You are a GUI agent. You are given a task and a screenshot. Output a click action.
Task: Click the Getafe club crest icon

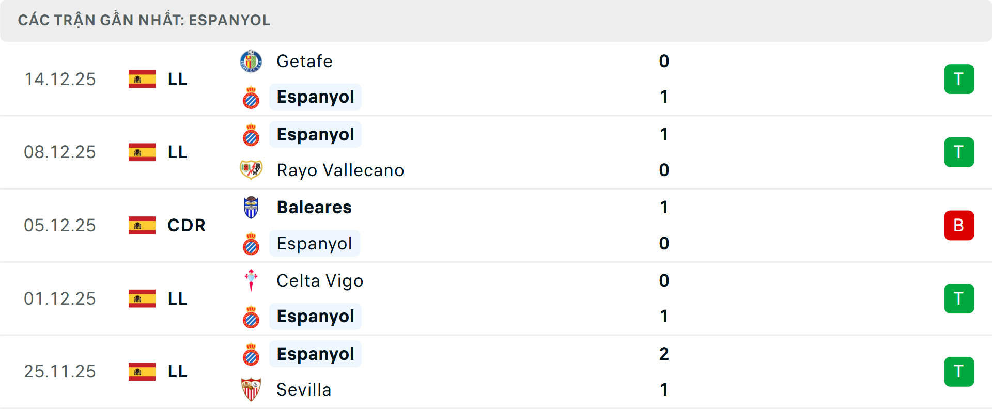(251, 61)
